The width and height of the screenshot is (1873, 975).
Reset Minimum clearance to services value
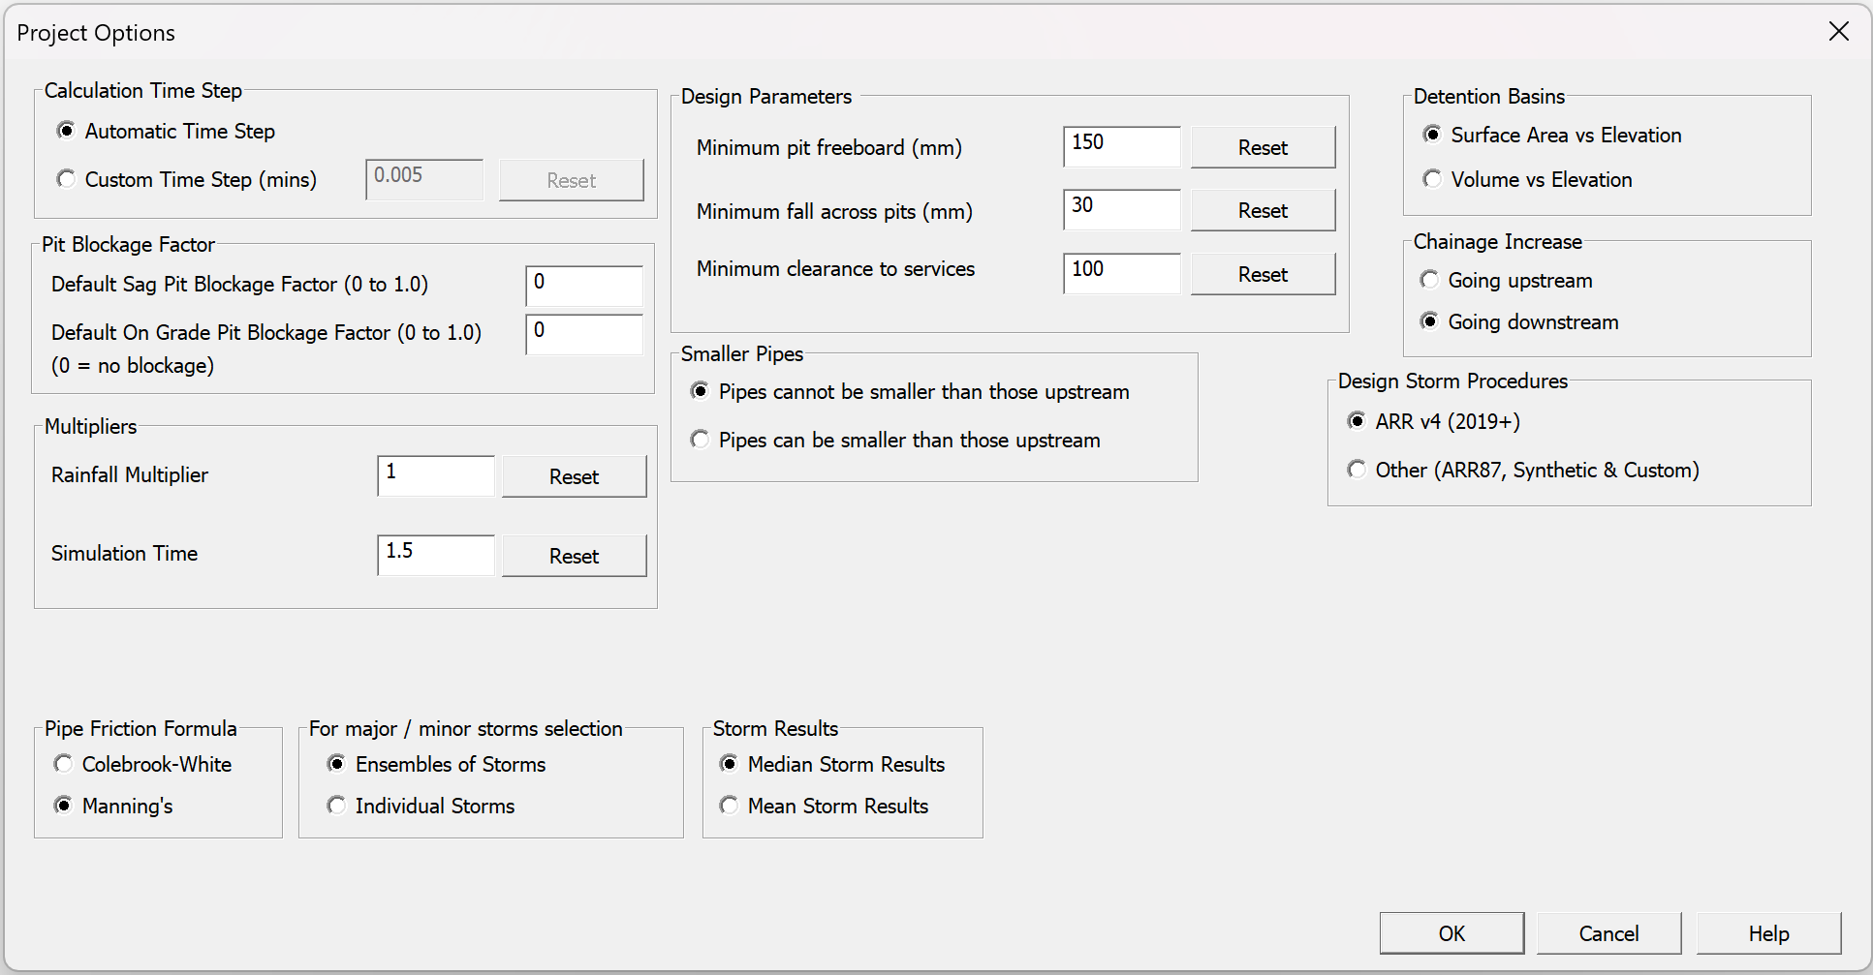pyautogui.click(x=1263, y=274)
